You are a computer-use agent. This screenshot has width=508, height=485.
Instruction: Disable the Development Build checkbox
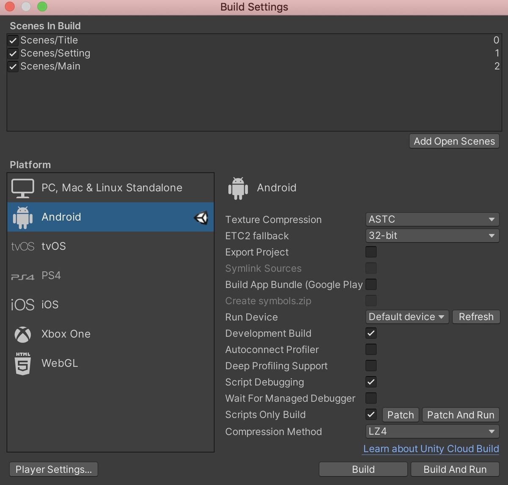tap(371, 333)
